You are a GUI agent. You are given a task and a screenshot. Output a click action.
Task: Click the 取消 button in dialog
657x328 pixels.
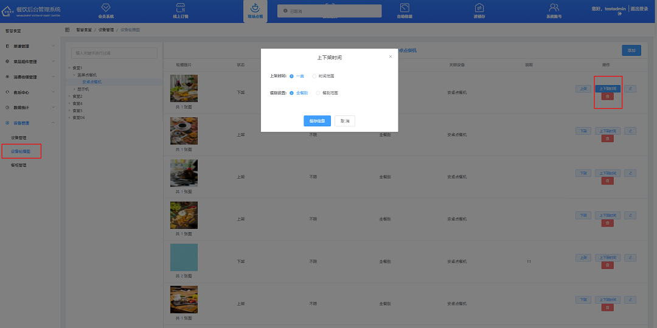coord(345,121)
